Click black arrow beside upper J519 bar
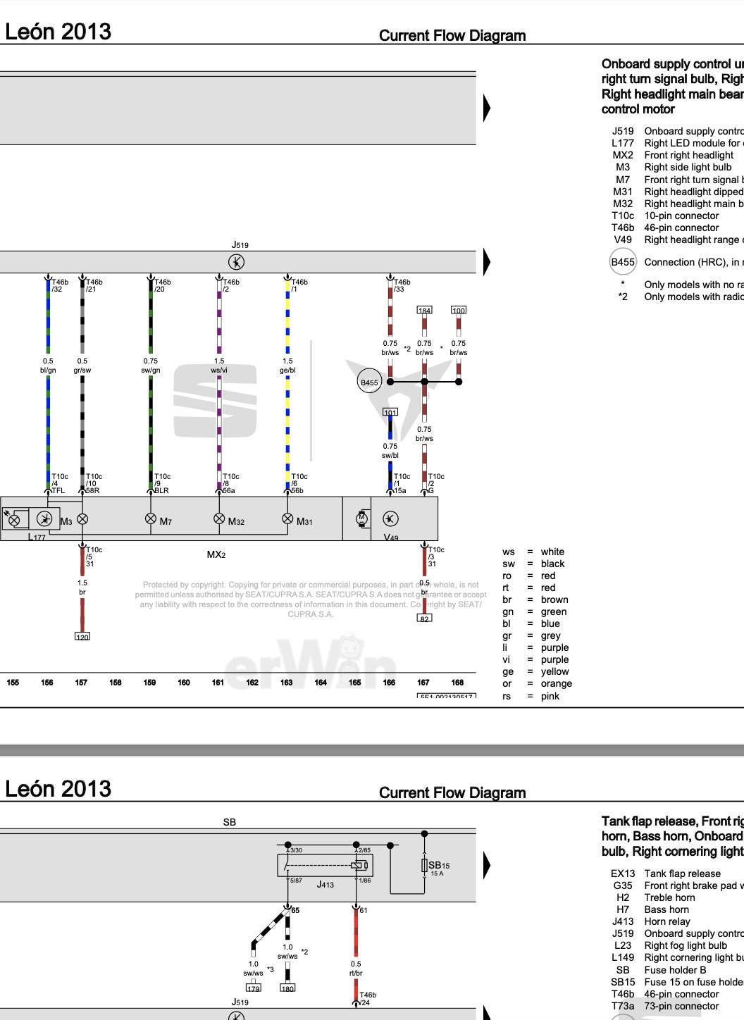This screenshot has height=1020, width=744. 487,262
